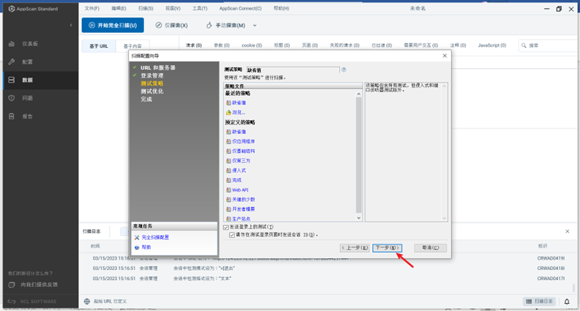Click the search magnifier icon
Image resolution: width=580 pixels, height=311 pixels.
pos(524,46)
